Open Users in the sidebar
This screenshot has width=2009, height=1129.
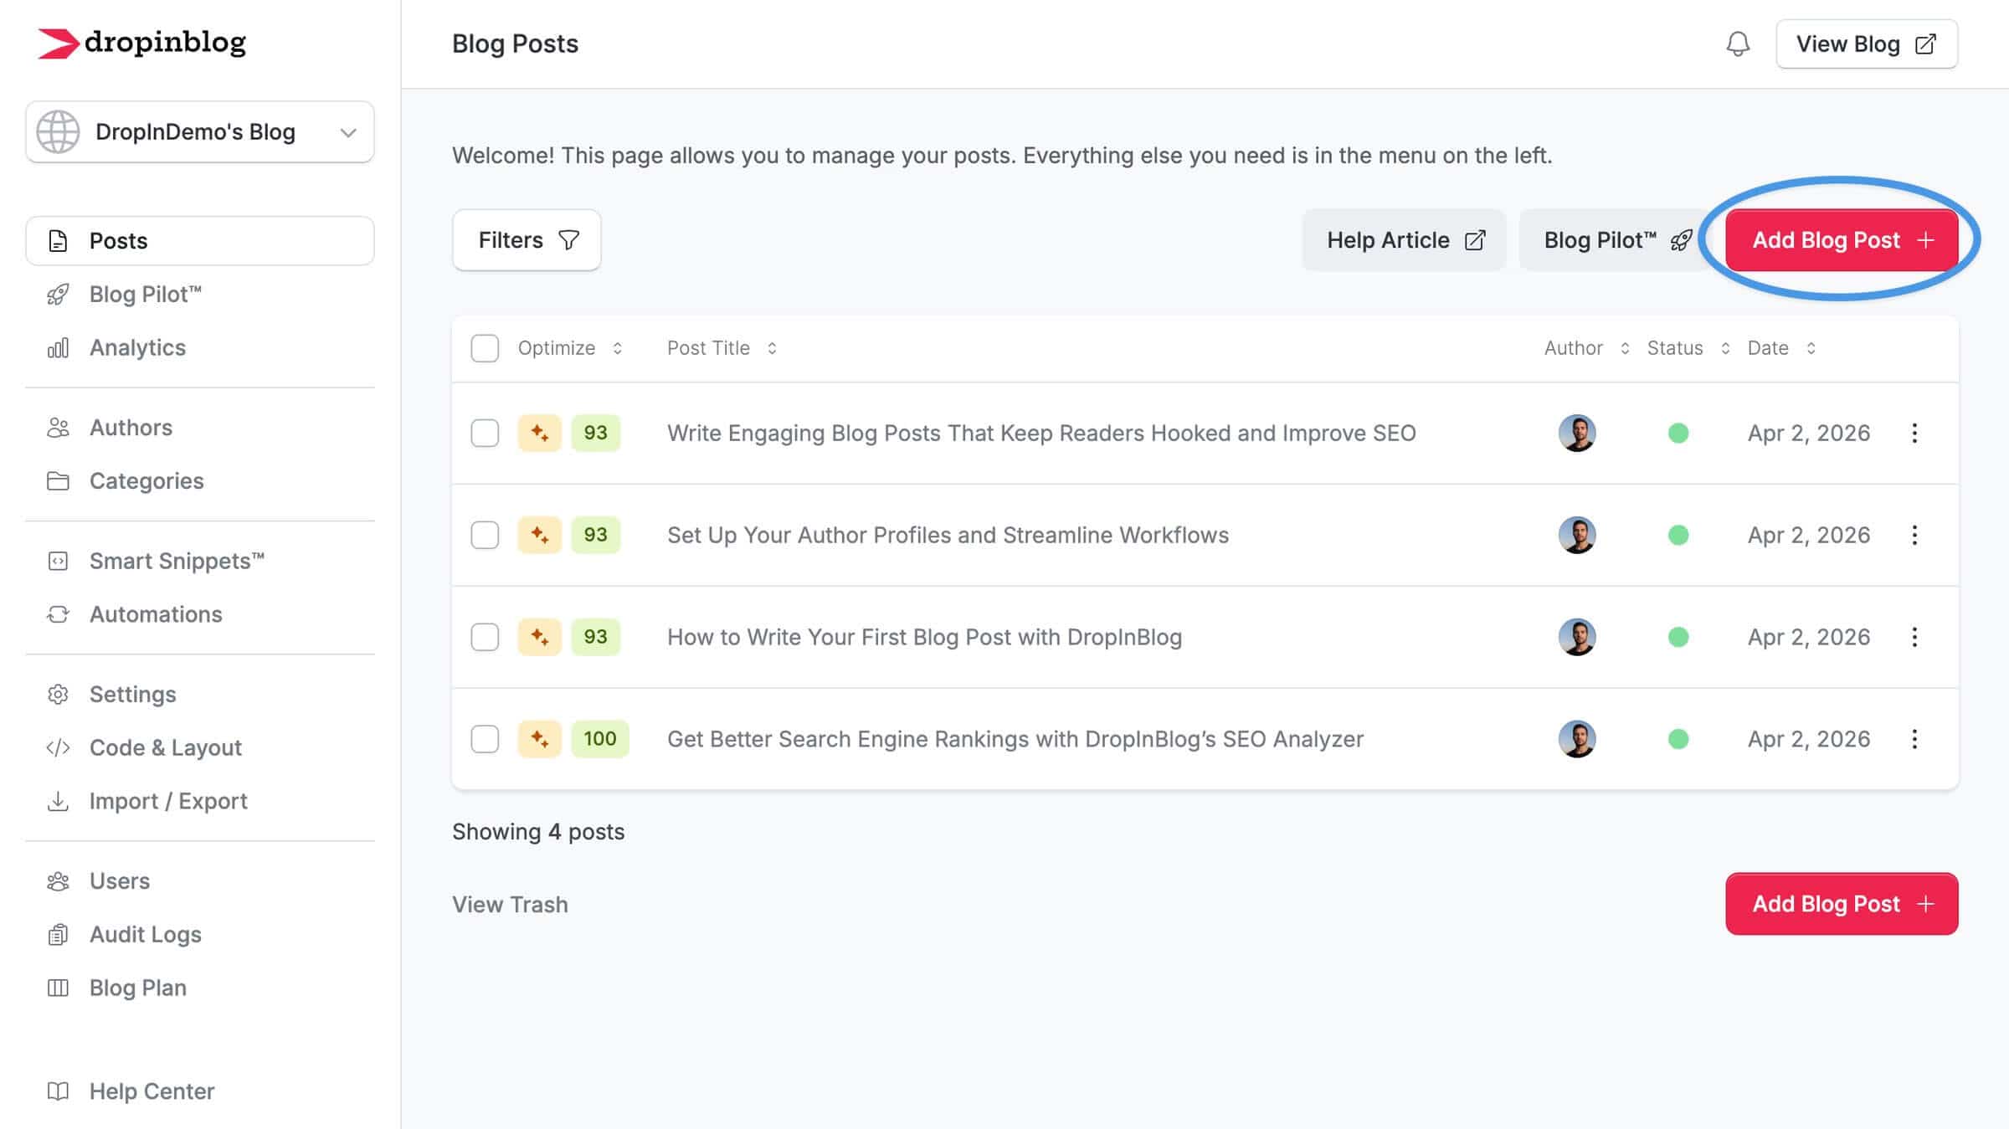pyautogui.click(x=120, y=881)
